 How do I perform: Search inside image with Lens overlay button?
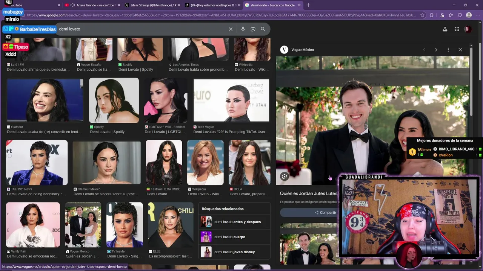click(x=285, y=177)
